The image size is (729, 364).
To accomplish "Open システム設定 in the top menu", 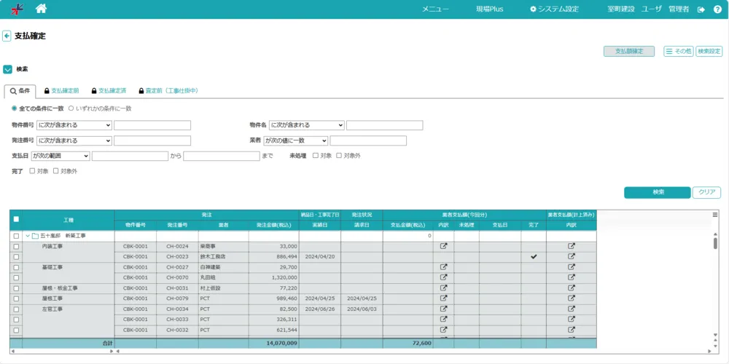I will (554, 9).
